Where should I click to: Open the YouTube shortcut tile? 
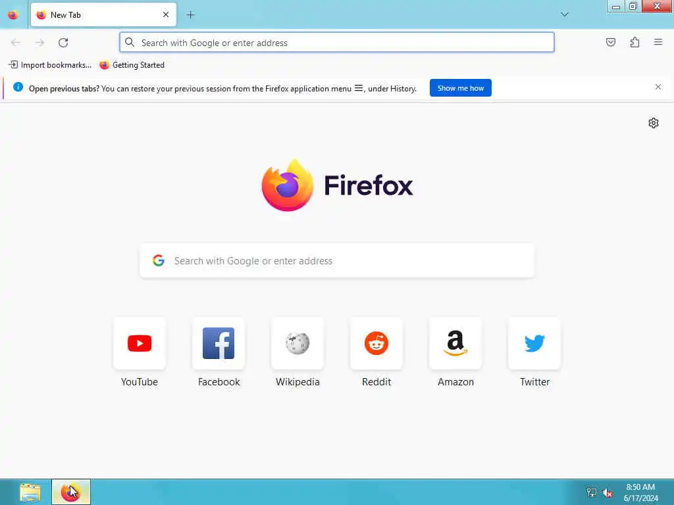(x=140, y=343)
